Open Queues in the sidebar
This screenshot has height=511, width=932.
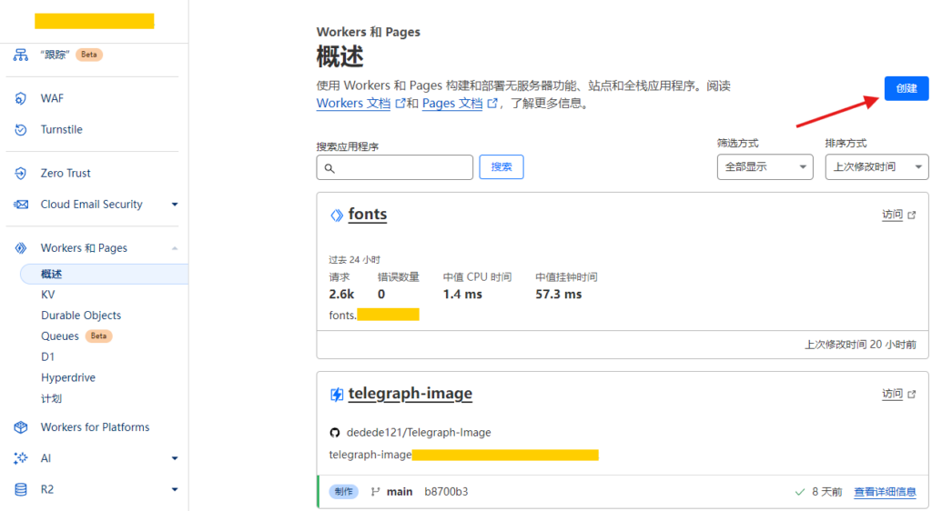(59, 336)
